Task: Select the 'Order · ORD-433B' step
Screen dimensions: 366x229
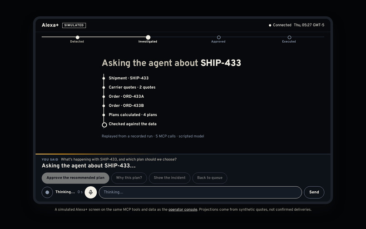Action: [x=126, y=105]
